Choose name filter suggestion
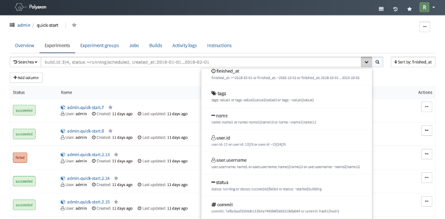 (x=286, y=119)
